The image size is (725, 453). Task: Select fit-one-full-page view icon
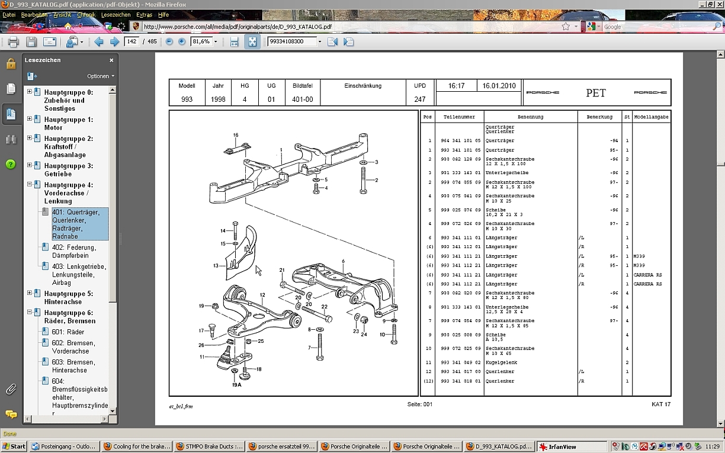click(x=252, y=41)
